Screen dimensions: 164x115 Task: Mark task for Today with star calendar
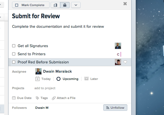point(38,79)
